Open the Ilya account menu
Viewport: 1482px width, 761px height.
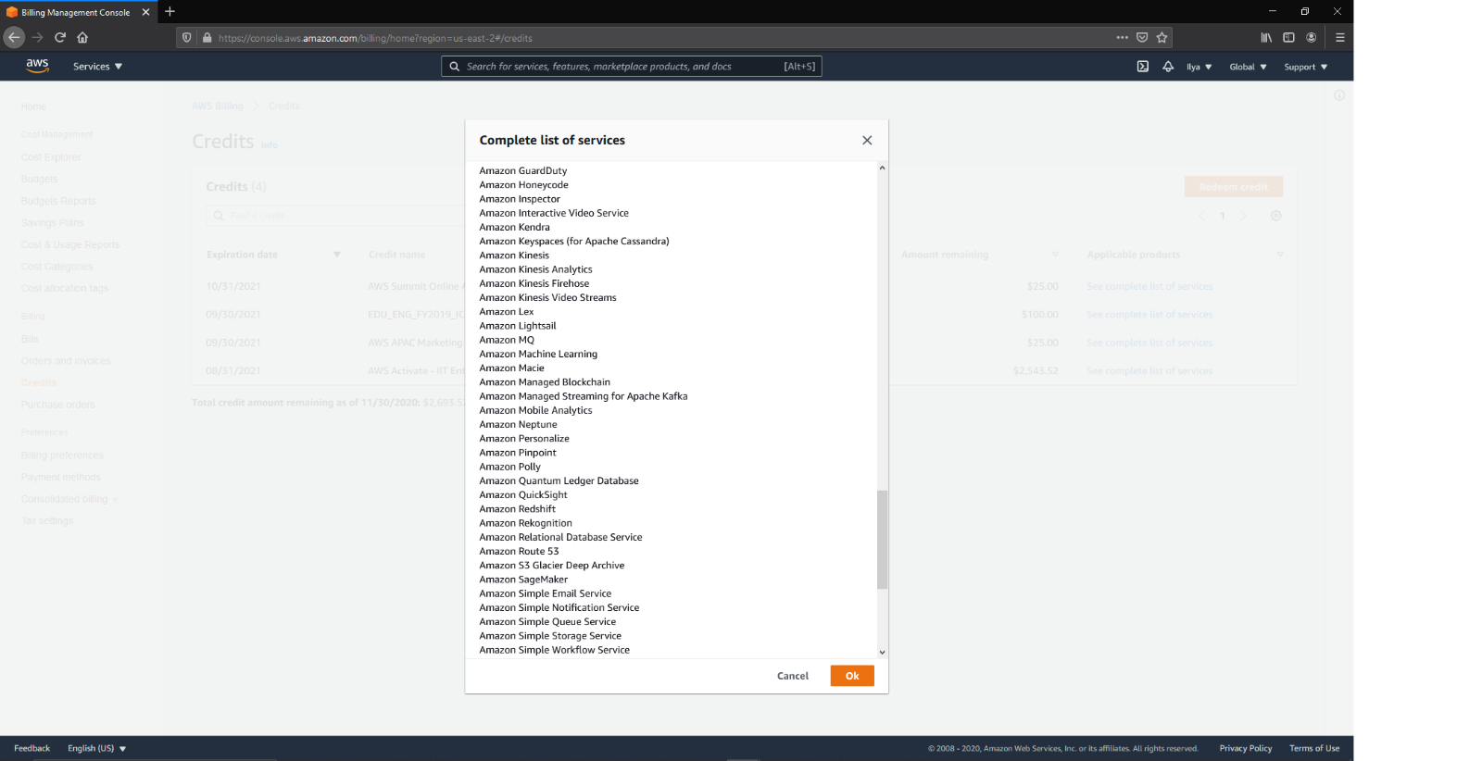(x=1199, y=67)
